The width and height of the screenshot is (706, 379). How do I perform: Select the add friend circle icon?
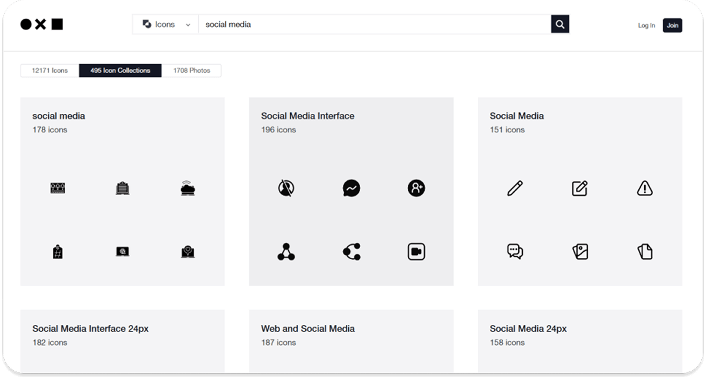pos(416,189)
